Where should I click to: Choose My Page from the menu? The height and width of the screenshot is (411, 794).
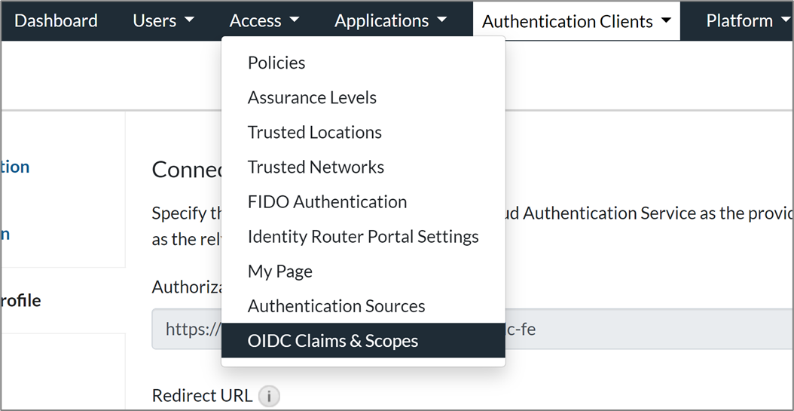coord(279,271)
